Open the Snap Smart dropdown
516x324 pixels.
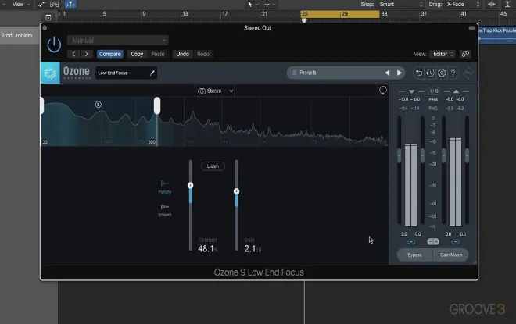point(401,4)
